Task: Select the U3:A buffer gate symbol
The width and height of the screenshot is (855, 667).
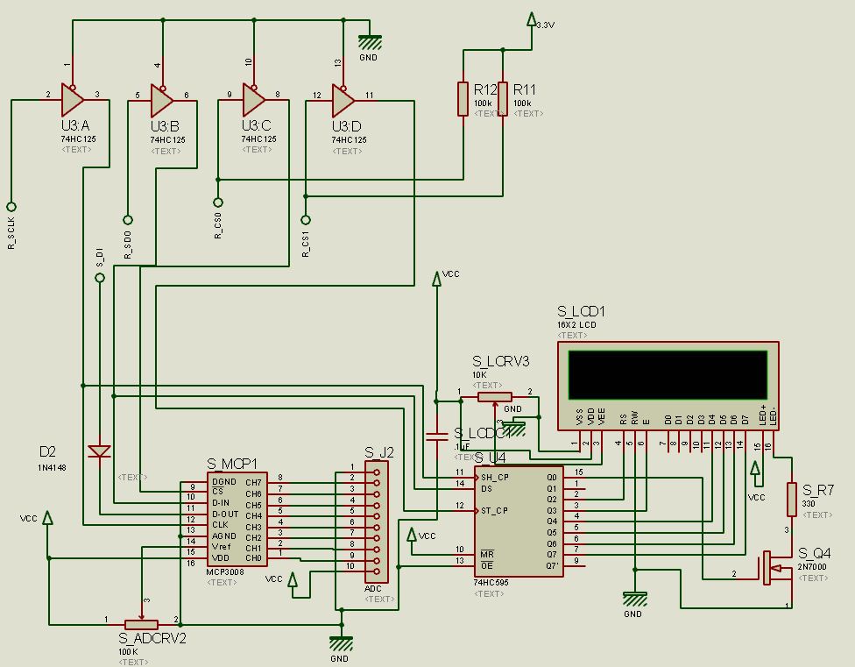Action: tap(72, 100)
